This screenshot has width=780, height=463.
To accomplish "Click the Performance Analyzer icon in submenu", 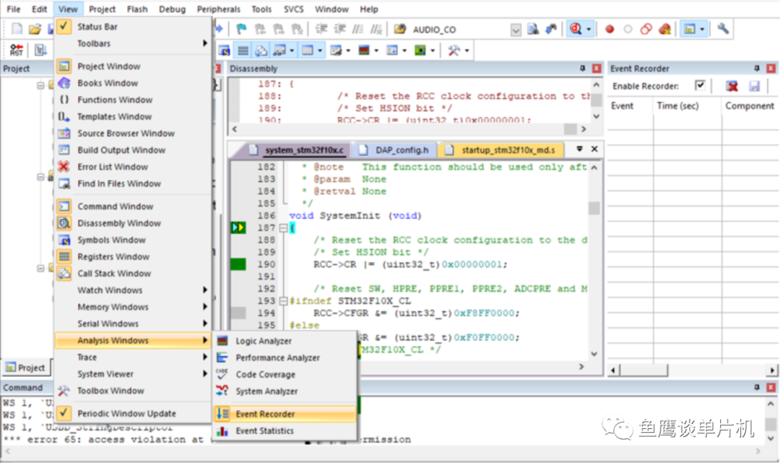I will tap(222, 358).
